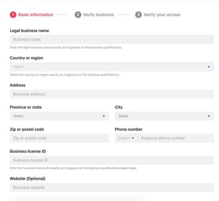Open the phone country code selector

pyautogui.click(x=126, y=138)
